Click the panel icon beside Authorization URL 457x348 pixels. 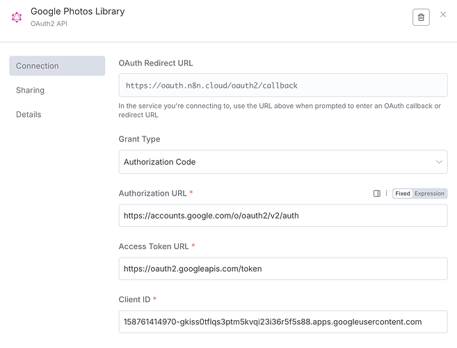coord(376,193)
